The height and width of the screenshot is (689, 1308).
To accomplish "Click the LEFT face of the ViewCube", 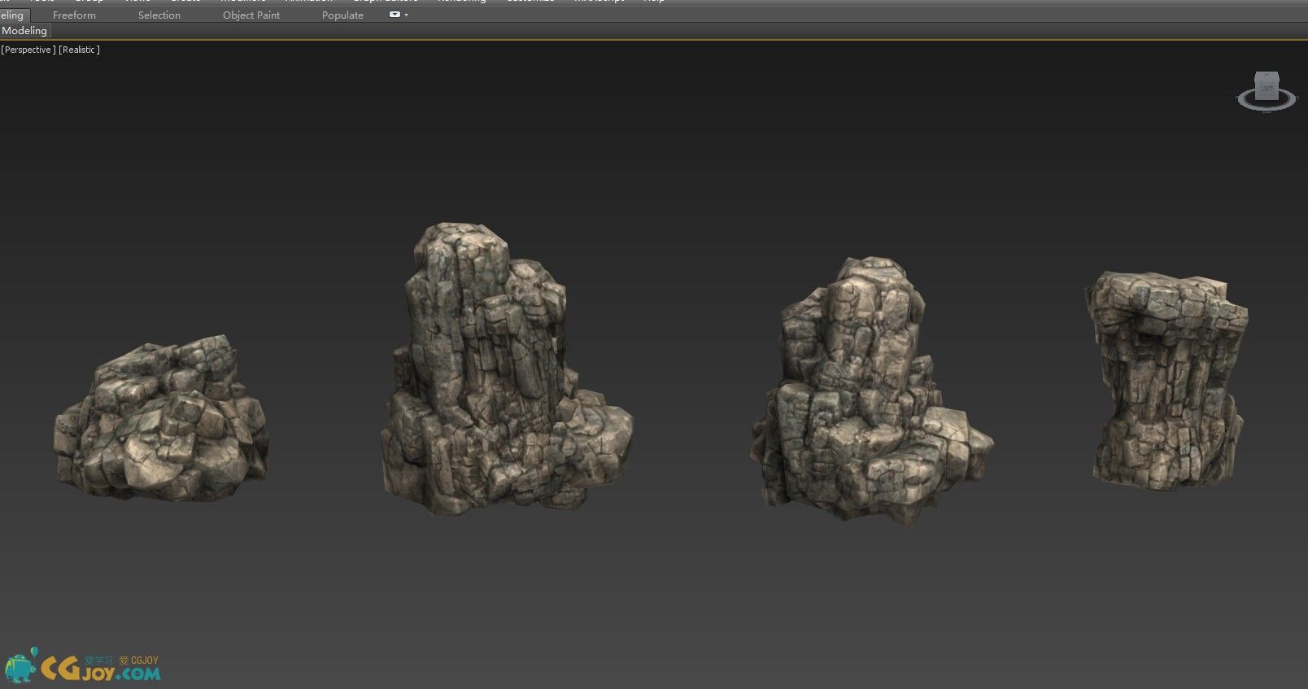I will 1267,88.
